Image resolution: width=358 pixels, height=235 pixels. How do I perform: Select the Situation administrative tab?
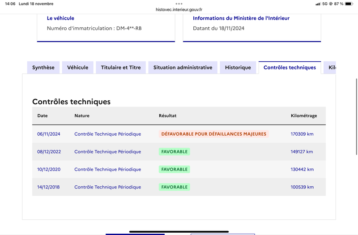point(183,68)
